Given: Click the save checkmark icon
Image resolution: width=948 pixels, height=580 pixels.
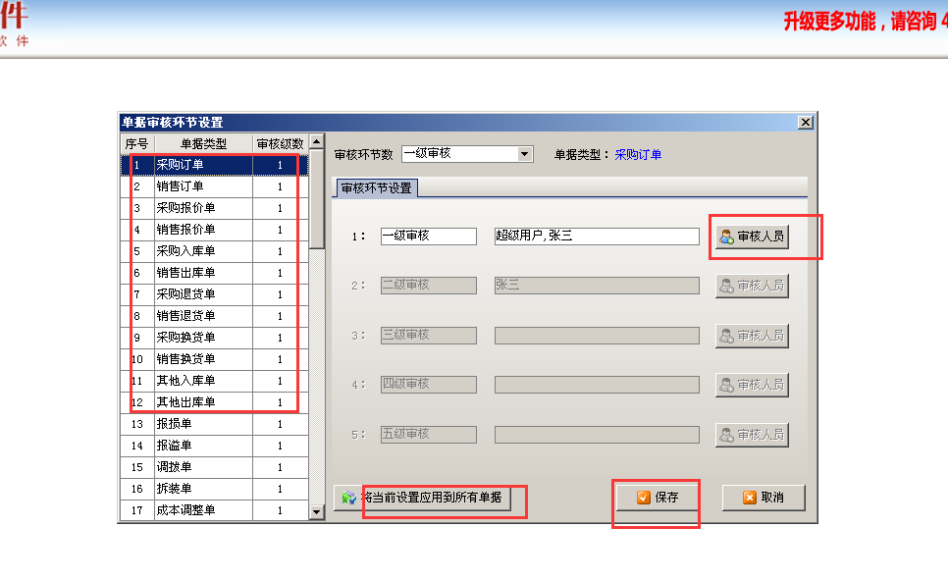Looking at the screenshot, I should [x=644, y=498].
